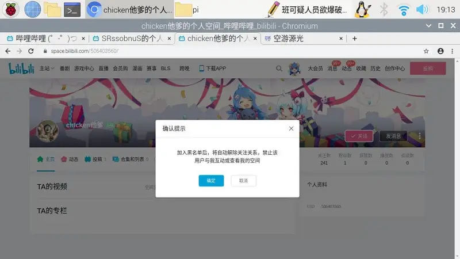Click the 下载APP link
This screenshot has height=259, width=460.
[x=212, y=68]
